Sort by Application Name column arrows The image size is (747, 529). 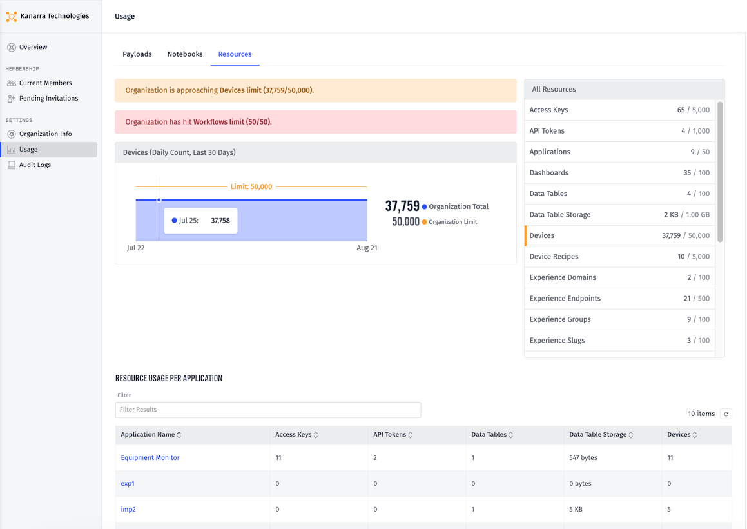tap(179, 435)
